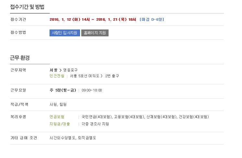
Task: Click the 사람인 입사지원 button
Action: [65, 33]
